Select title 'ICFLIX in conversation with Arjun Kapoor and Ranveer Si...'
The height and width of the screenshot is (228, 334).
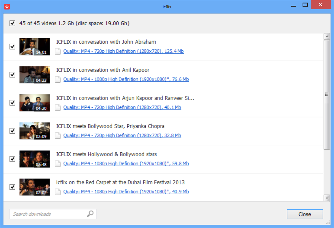[125, 98]
